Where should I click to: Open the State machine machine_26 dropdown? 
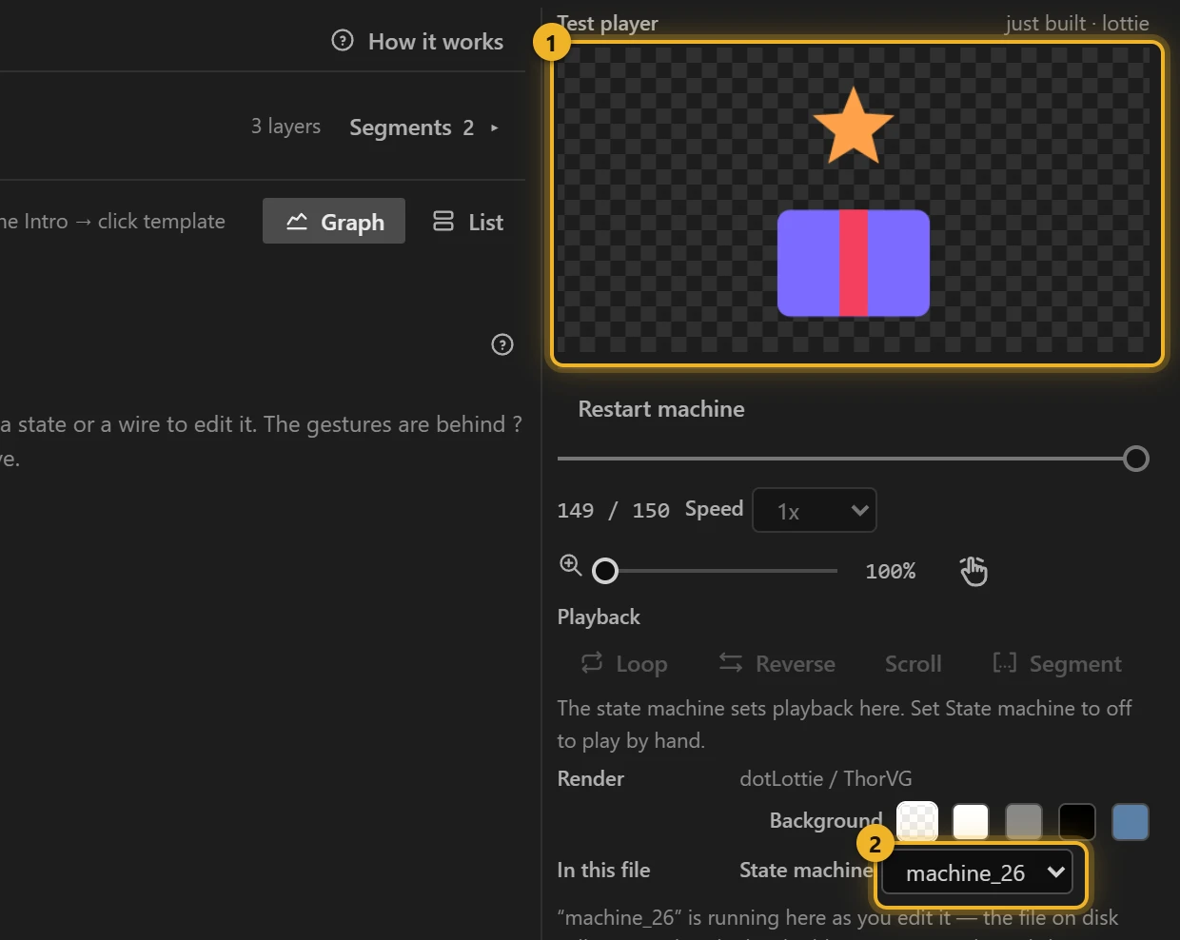(x=977, y=872)
